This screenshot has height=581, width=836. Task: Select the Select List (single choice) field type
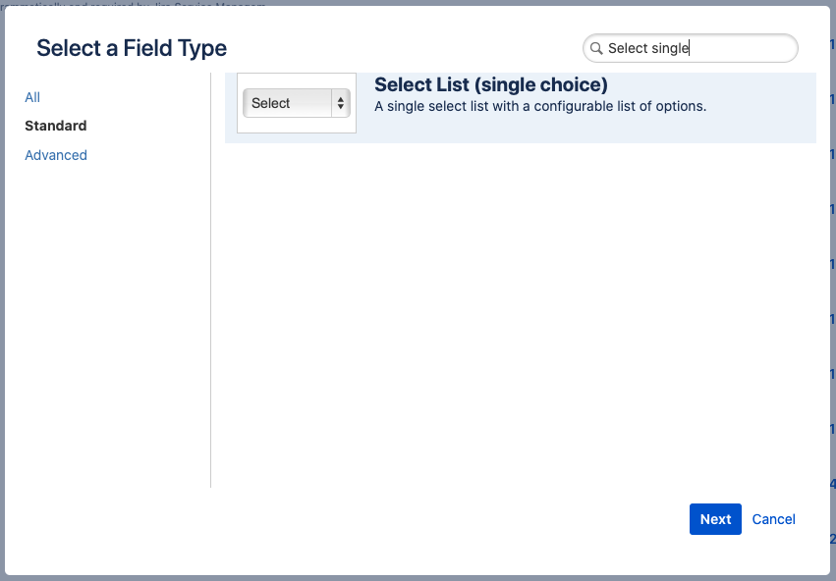click(x=520, y=103)
